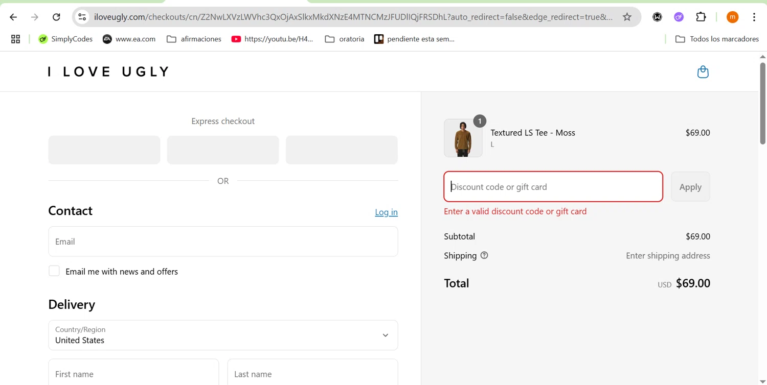Go back to the previous page
The width and height of the screenshot is (767, 385).
click(13, 17)
